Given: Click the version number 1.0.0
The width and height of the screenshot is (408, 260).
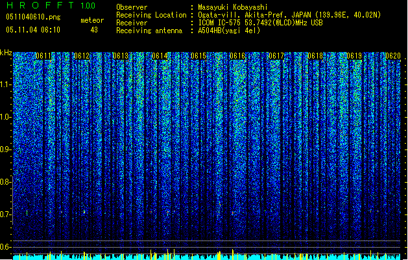Looking at the screenshot, I should pos(88,6).
